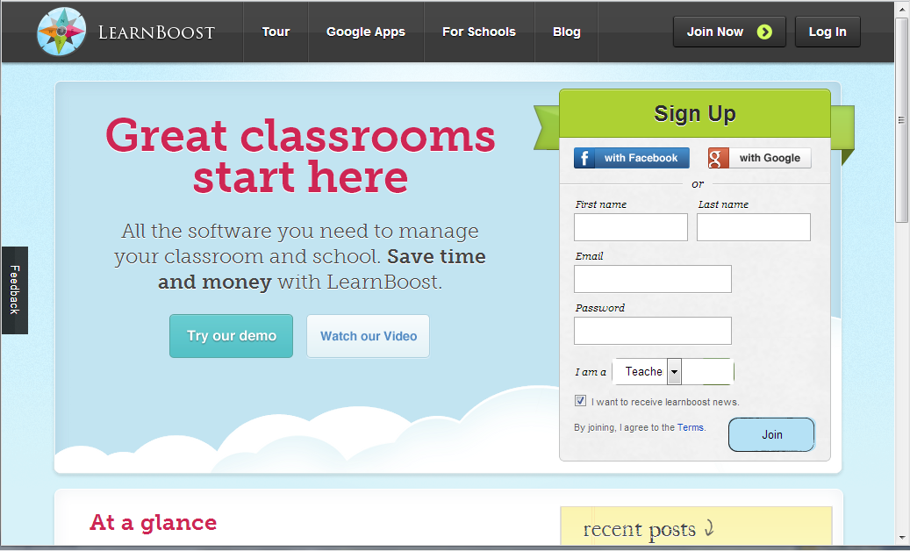Screen dimensions: 910x551
Task: Click the Log In button
Action: click(x=828, y=32)
